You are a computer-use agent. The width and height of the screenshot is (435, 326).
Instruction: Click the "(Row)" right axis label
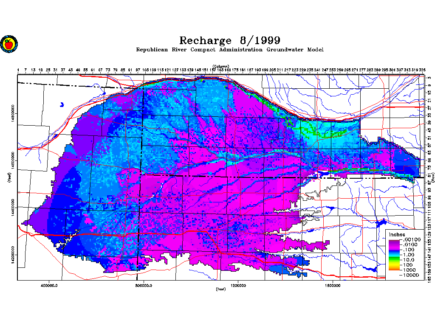(433, 177)
